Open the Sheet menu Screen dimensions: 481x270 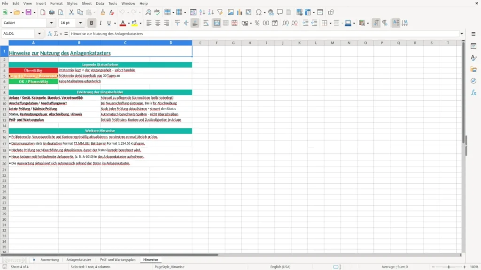[x=86, y=3]
